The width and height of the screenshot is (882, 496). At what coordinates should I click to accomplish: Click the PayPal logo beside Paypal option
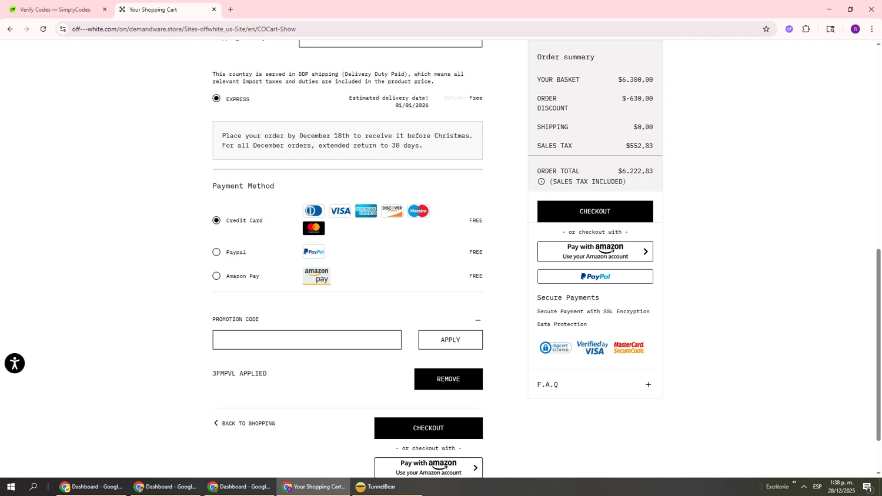click(x=313, y=252)
